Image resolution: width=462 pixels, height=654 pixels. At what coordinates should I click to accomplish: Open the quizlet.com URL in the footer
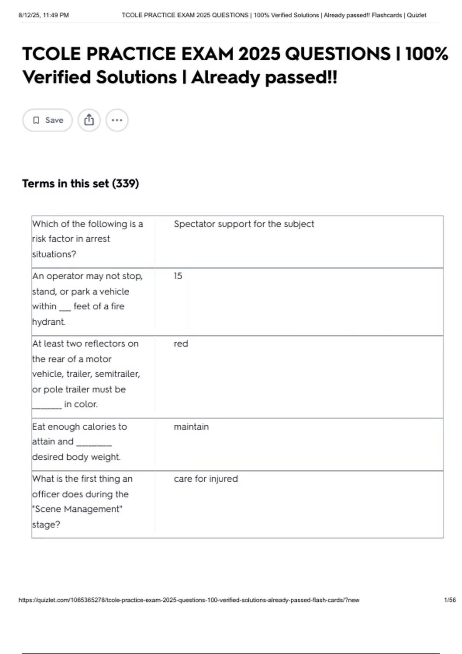point(189,600)
